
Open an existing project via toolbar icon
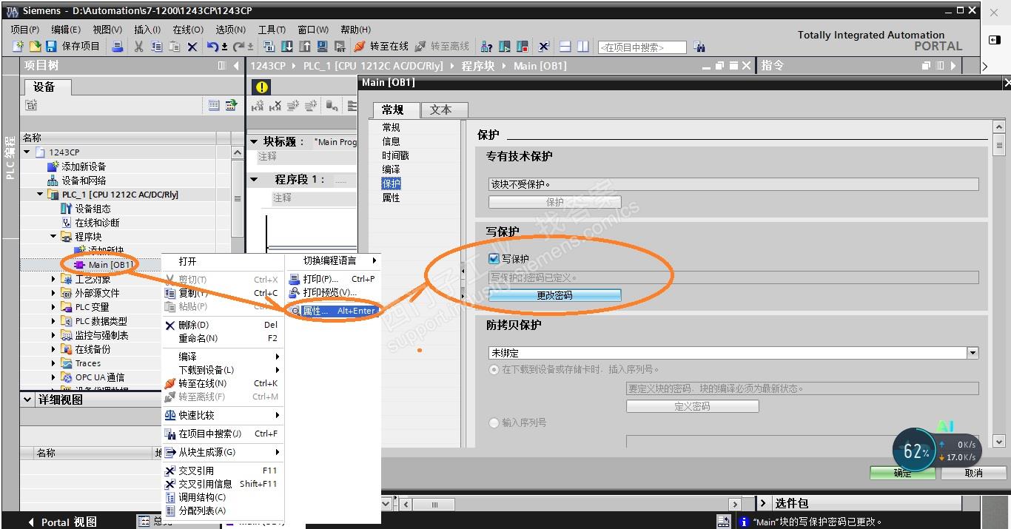coord(35,47)
